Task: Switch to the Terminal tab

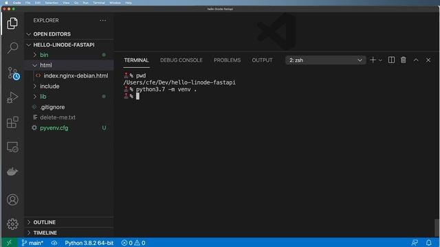Action: pos(136,60)
